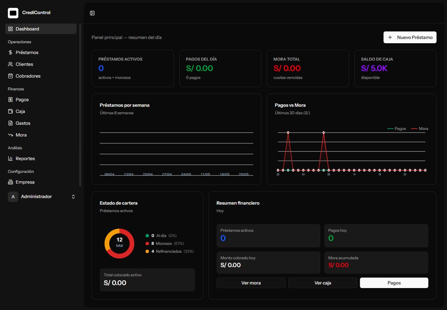Screen dimensions: 447x310
Task: Click the Nuevo Préstamo button
Action: tap(410, 37)
